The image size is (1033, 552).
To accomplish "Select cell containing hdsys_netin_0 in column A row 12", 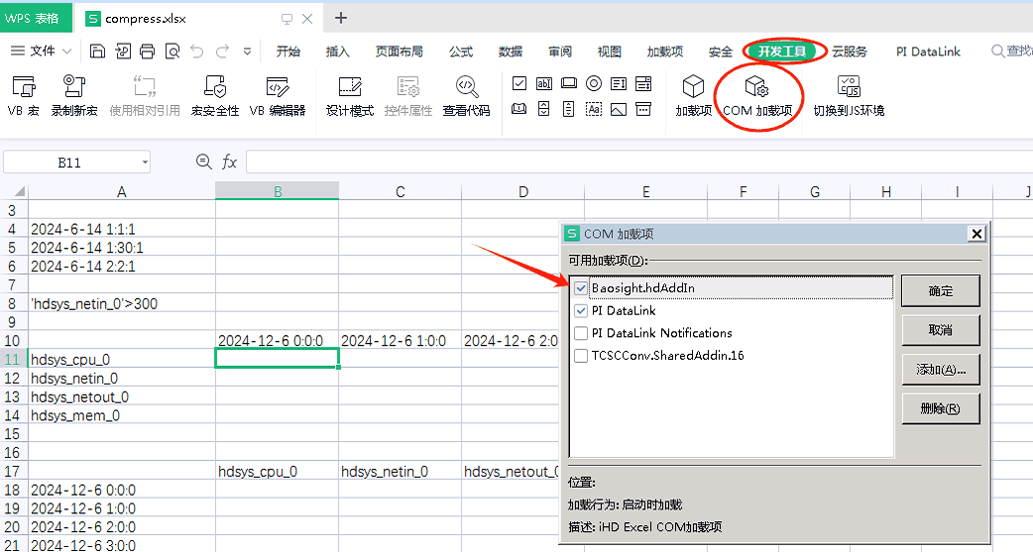I will coord(121,379).
